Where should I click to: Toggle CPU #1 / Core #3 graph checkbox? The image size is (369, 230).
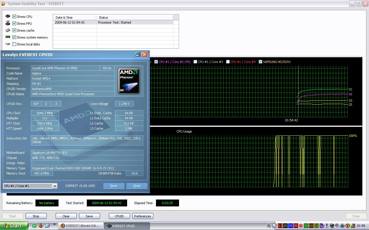(x=195, y=62)
